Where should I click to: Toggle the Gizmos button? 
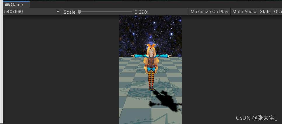point(278,12)
